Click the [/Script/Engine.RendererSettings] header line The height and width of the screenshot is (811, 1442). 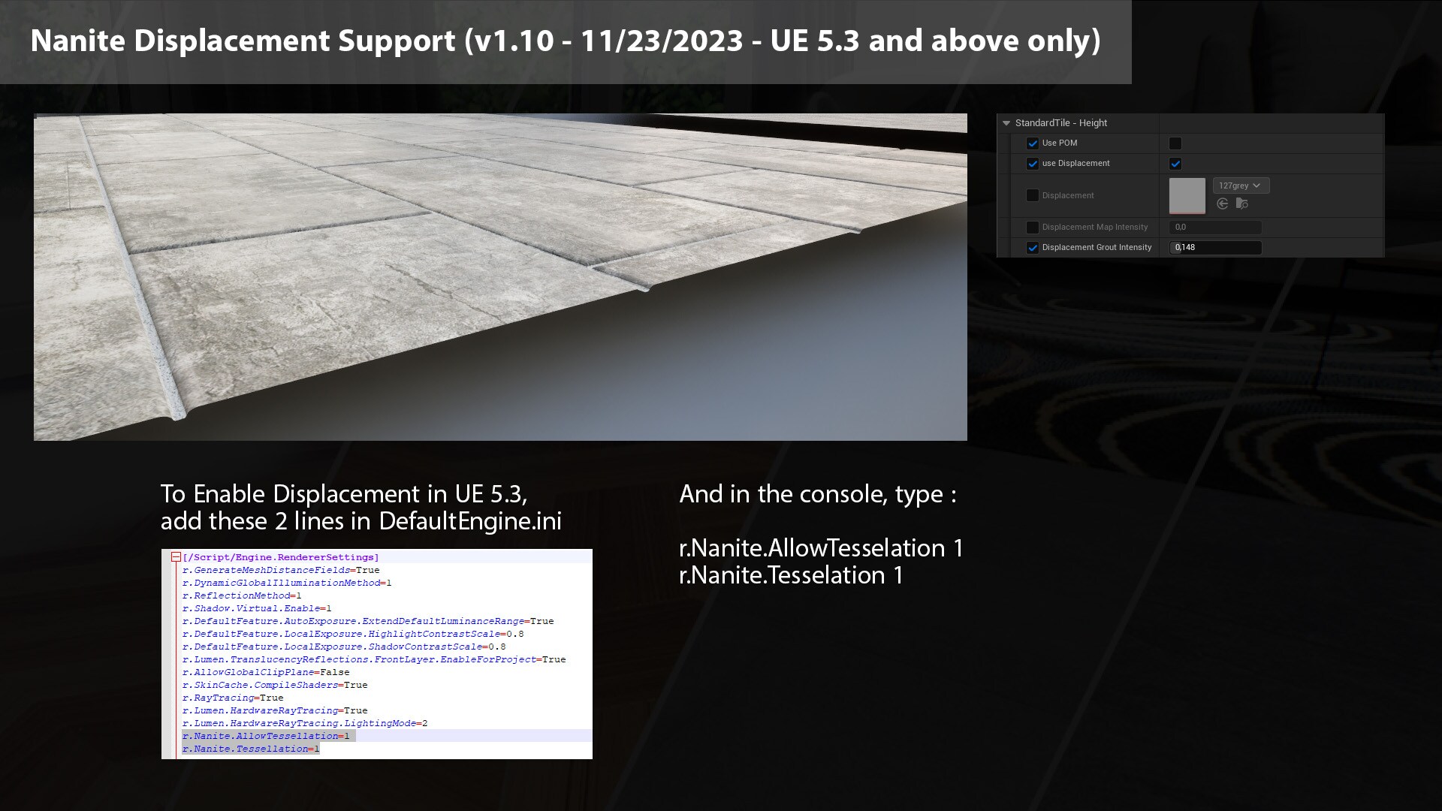click(x=281, y=557)
